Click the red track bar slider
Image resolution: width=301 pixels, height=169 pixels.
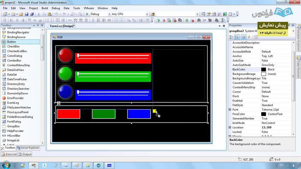[x=113, y=58]
